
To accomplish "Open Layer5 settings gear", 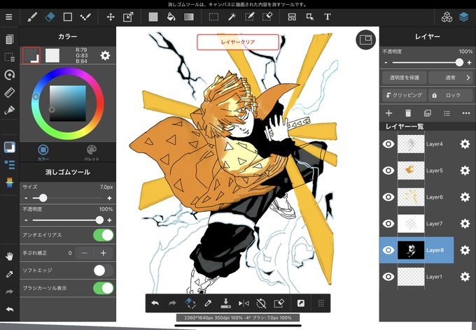I will click(465, 171).
